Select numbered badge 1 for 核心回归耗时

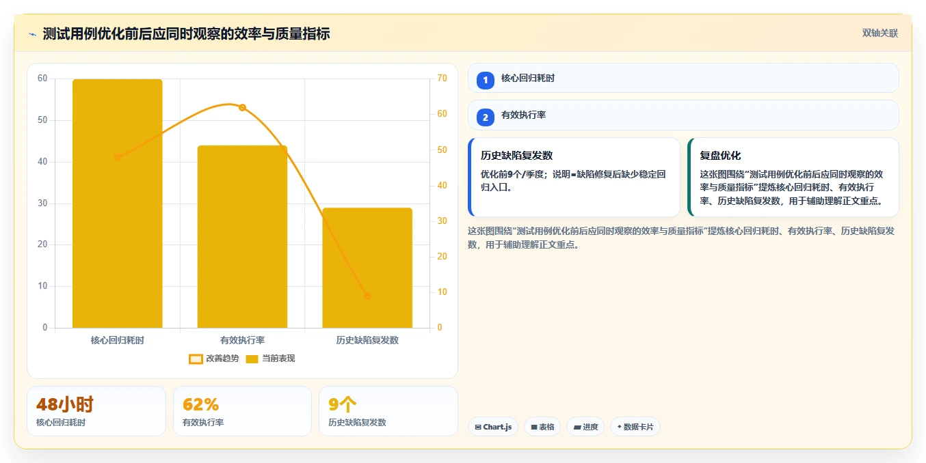(x=486, y=80)
